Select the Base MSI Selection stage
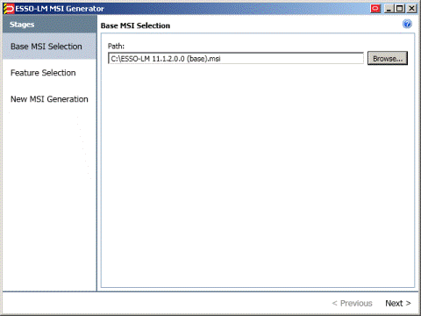This screenshot has width=421, height=316. point(50,47)
